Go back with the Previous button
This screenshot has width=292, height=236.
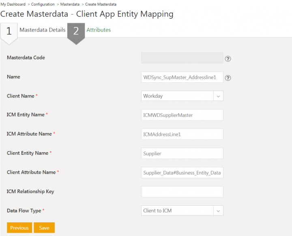[x=19, y=228]
